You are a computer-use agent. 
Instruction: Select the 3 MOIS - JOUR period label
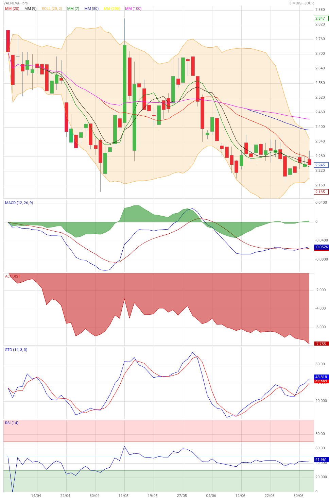[301, 3]
